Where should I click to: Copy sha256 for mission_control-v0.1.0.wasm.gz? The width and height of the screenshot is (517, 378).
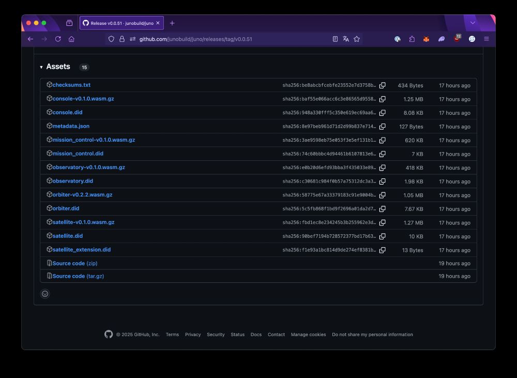tap(382, 140)
